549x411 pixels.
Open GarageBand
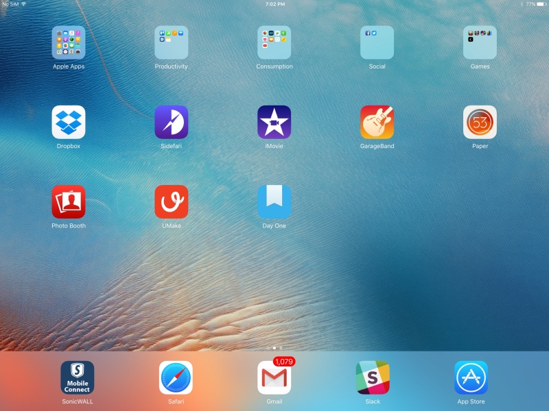coord(377,122)
